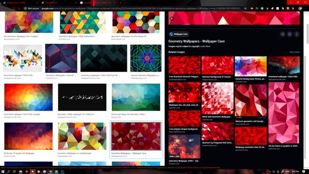This screenshot has height=174, width=309.
Task: Open File Explorer from the taskbar
Action: coord(20,172)
